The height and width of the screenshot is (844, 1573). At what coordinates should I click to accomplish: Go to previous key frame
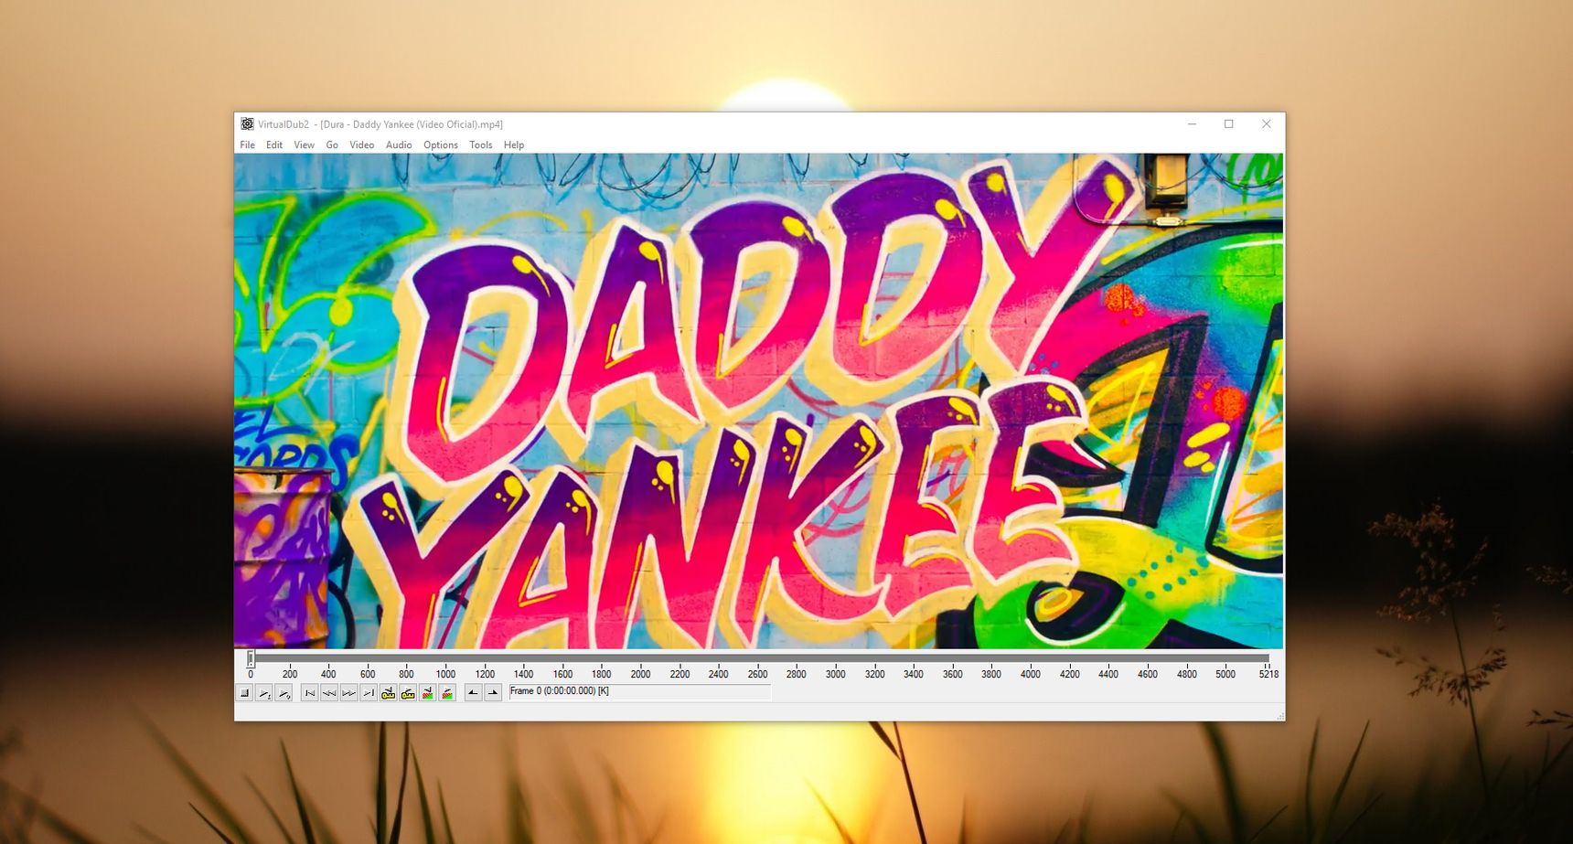click(x=389, y=693)
